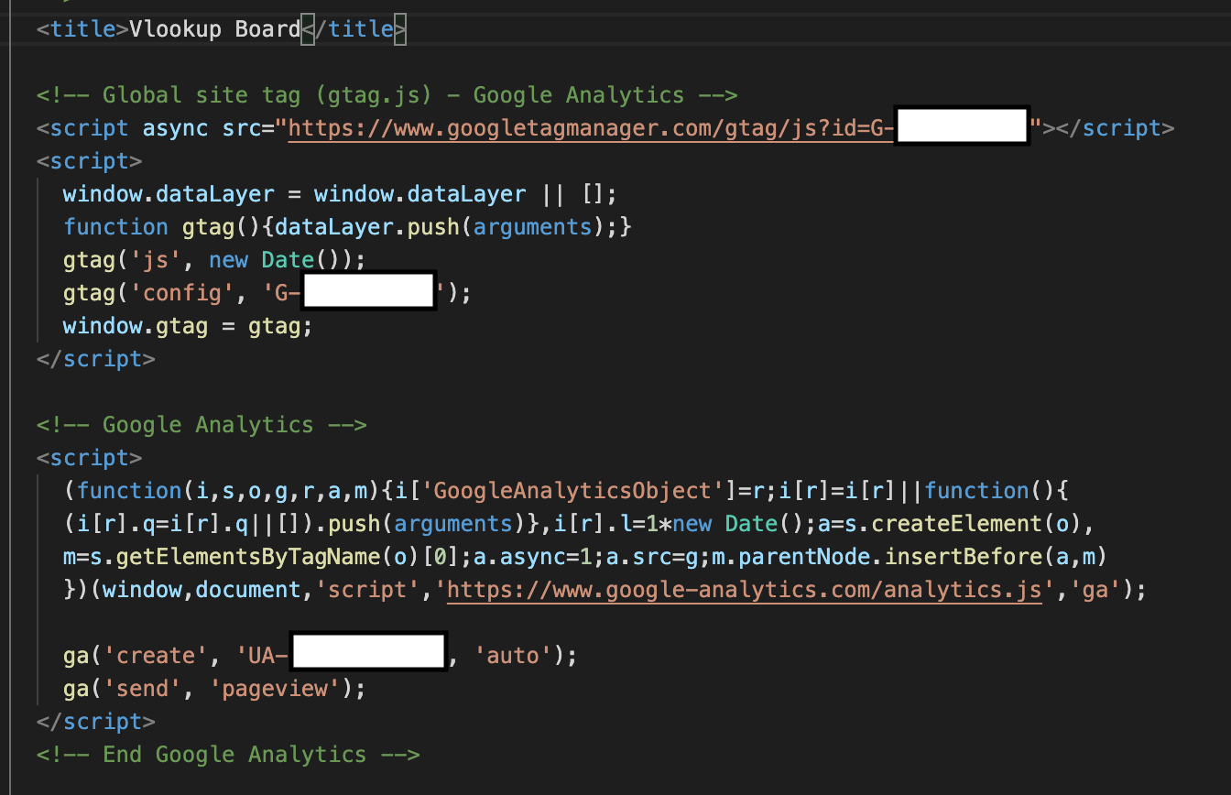Click the 'window.gtag = gtag;' line
1231x795 pixels.
[188, 325]
